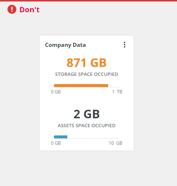
Task: Click the Company Data card title
Action: (65, 45)
